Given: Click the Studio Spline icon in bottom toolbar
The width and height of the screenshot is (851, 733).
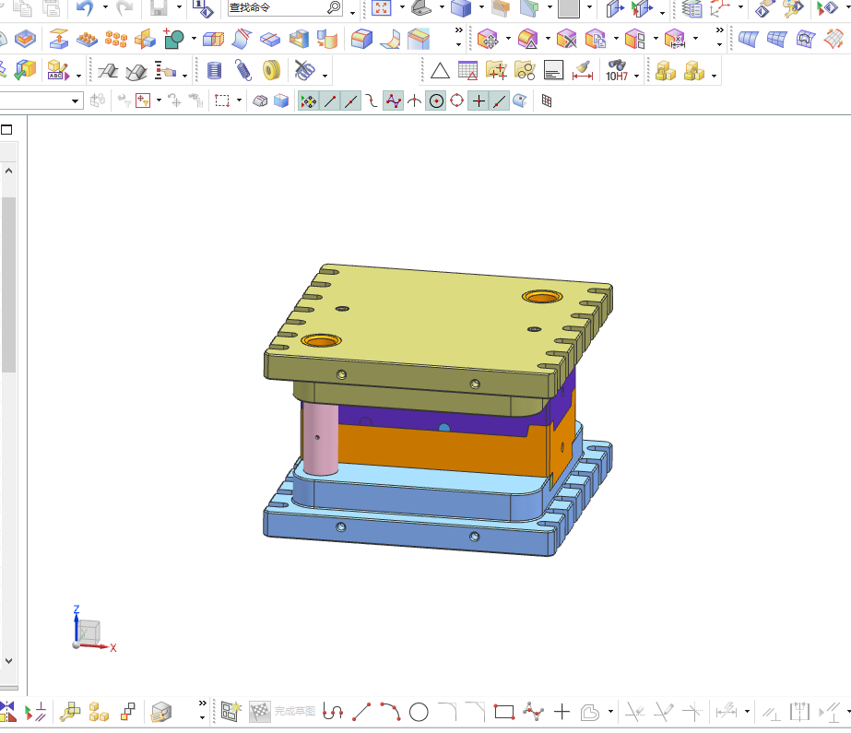Looking at the screenshot, I should pos(534,711).
